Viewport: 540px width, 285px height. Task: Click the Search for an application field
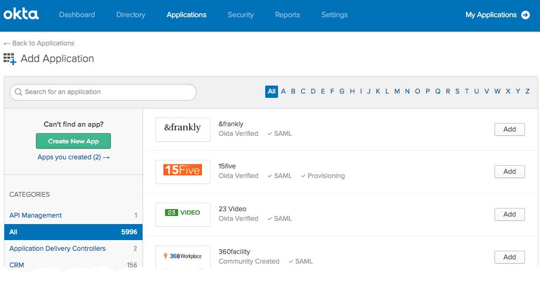click(107, 92)
